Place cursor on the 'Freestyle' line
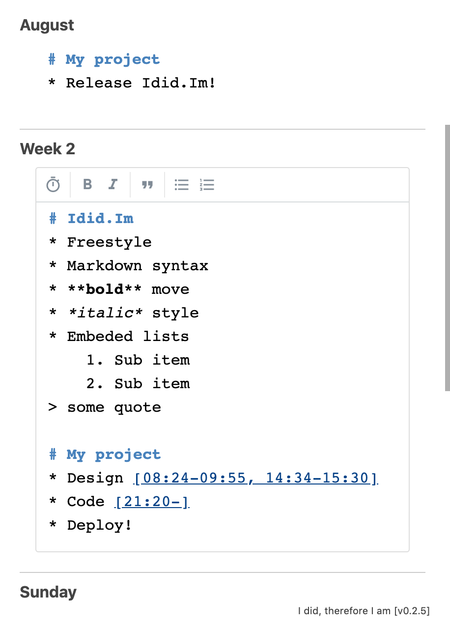 (x=109, y=242)
